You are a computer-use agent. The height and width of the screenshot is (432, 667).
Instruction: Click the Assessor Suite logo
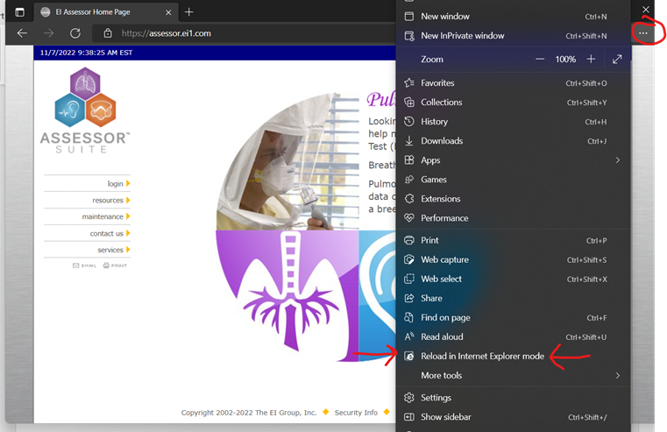click(85, 110)
